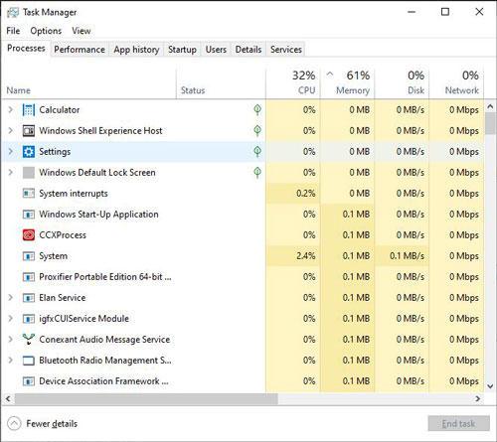
Task: Click the System process icon
Action: (29, 256)
